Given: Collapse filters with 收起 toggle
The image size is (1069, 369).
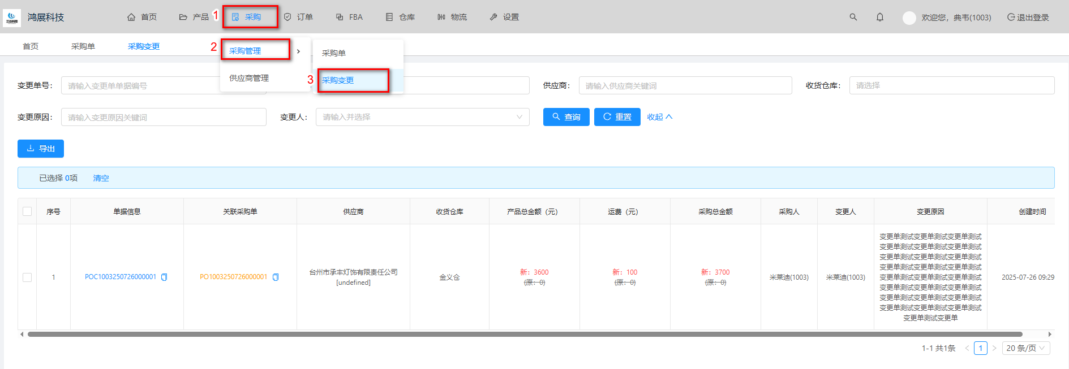Looking at the screenshot, I should [x=659, y=117].
